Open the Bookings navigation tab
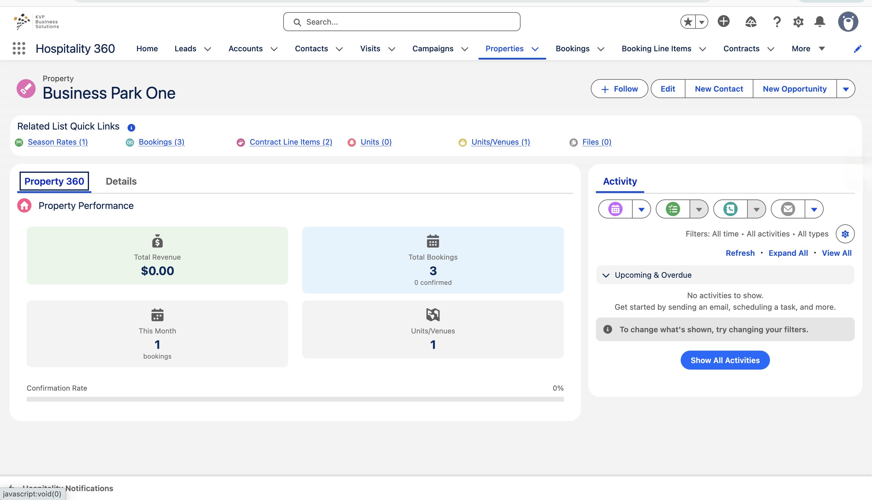The width and height of the screenshot is (872, 500). click(x=572, y=49)
